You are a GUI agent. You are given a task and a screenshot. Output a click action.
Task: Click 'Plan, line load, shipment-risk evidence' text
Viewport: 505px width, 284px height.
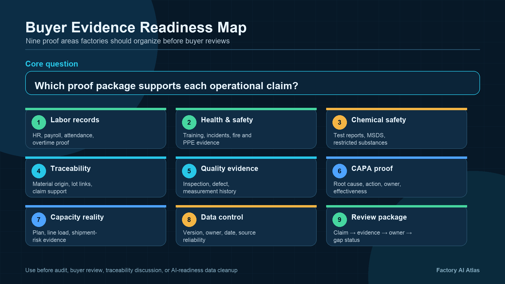[65, 236]
